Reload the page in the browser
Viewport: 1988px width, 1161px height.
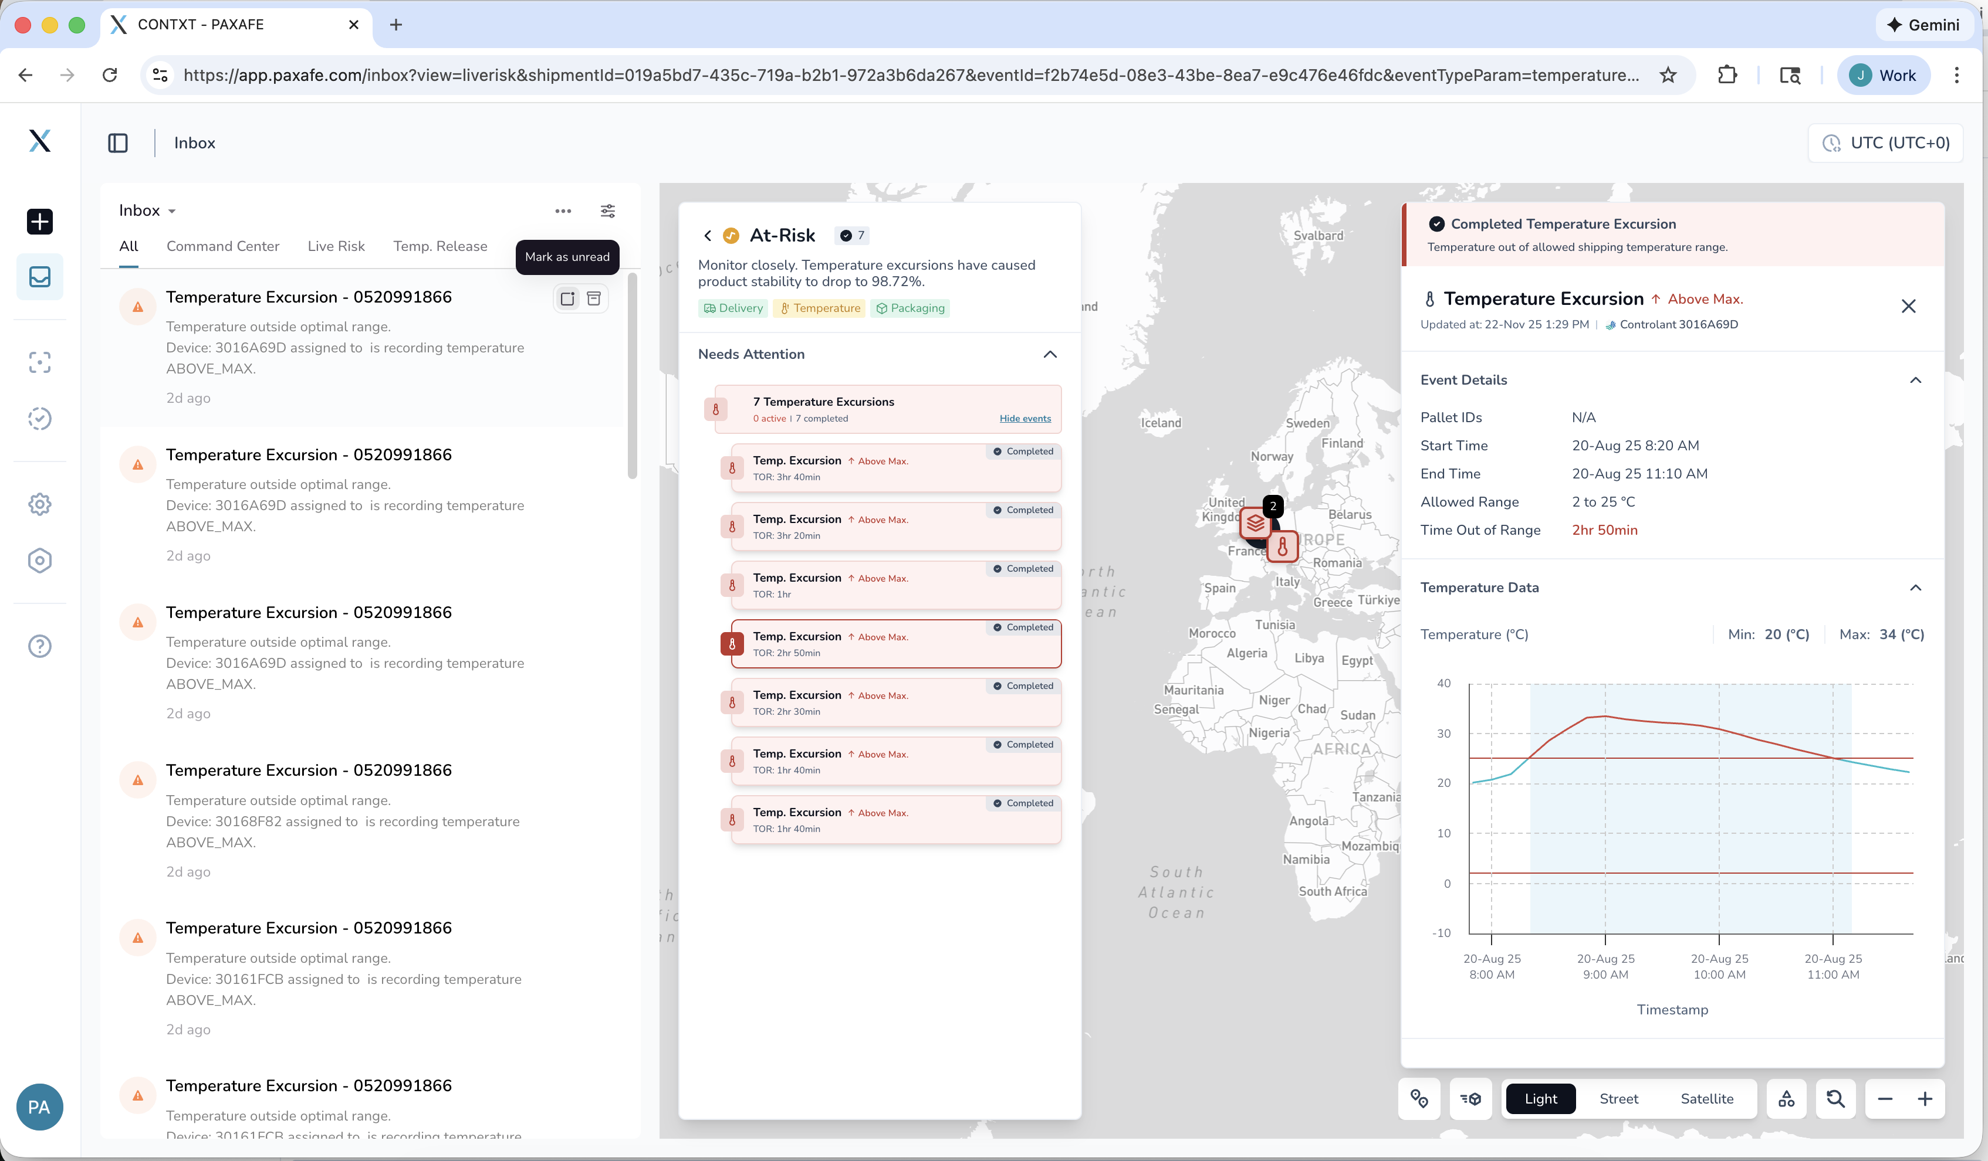[110, 75]
